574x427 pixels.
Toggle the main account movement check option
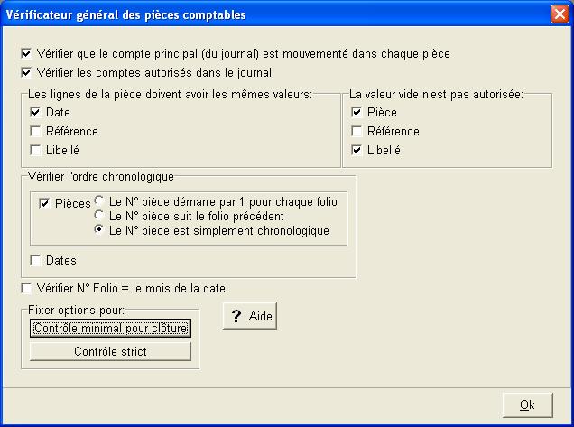[x=25, y=54]
